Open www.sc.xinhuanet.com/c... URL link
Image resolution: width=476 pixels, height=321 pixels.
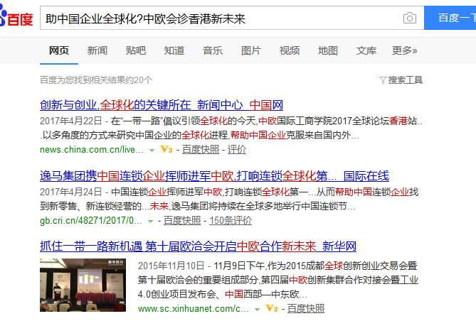[194, 309]
